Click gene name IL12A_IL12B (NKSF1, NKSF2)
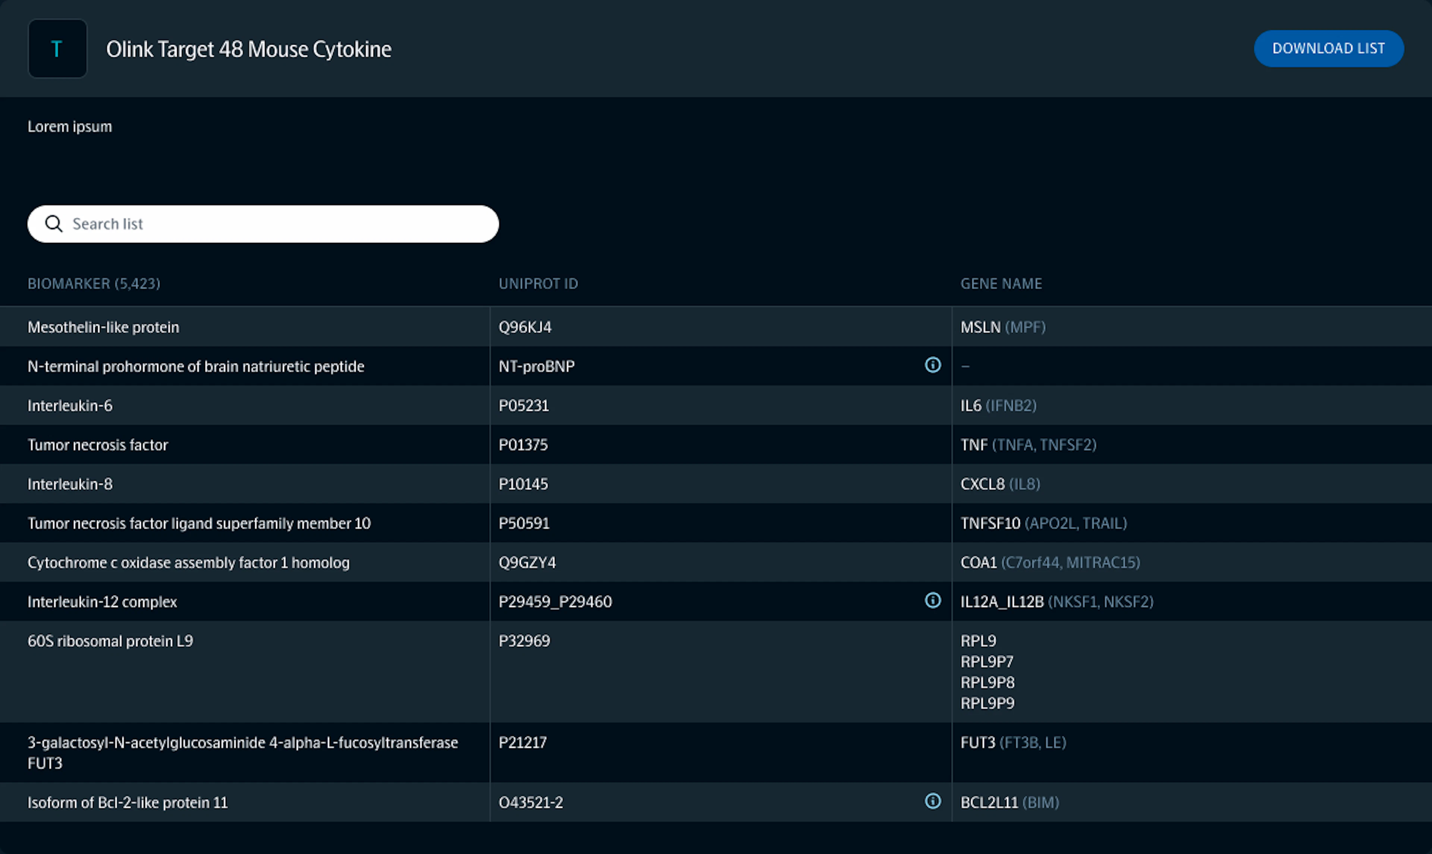The height and width of the screenshot is (854, 1432). coord(1057,602)
